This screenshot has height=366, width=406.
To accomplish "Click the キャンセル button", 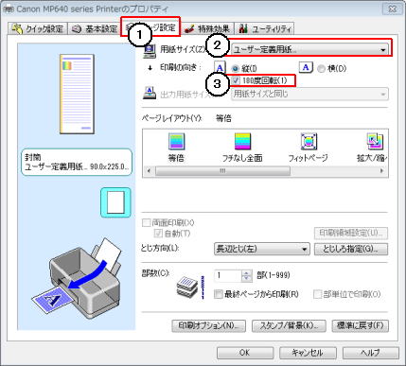I will (x=308, y=353).
